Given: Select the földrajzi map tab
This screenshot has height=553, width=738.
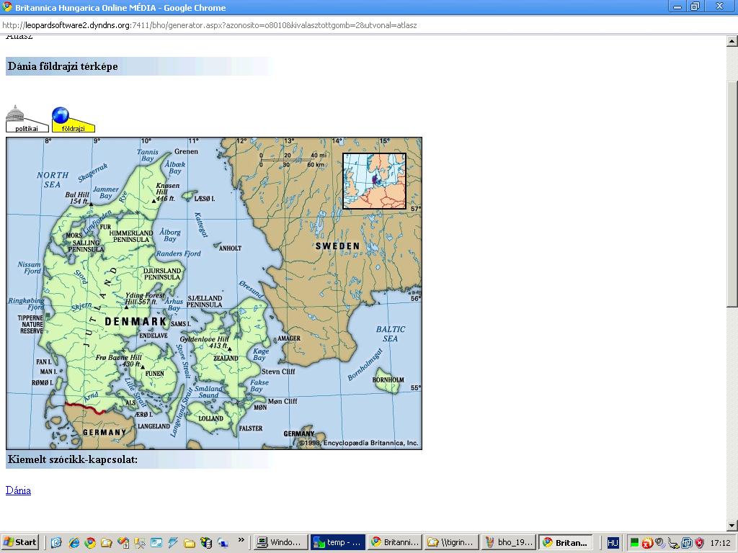Looking at the screenshot, I should click(x=73, y=120).
